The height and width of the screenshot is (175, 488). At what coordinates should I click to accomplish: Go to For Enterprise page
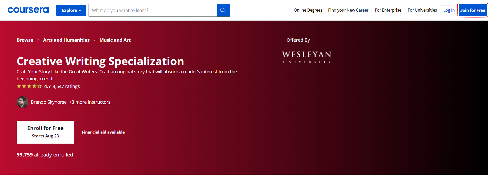[388, 10]
